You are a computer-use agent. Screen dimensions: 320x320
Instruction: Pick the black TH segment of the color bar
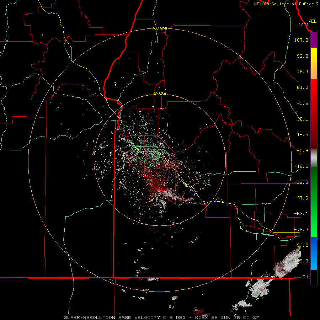pos(314,277)
